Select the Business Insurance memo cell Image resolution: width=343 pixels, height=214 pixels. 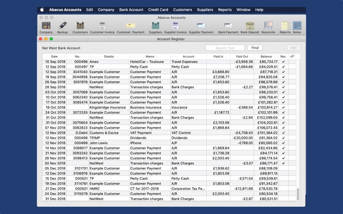click(150, 107)
